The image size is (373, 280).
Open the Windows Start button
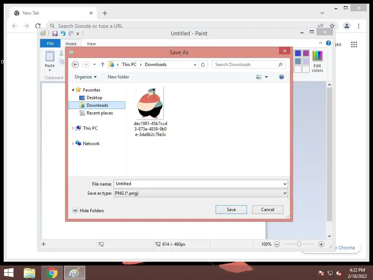(x=9, y=273)
